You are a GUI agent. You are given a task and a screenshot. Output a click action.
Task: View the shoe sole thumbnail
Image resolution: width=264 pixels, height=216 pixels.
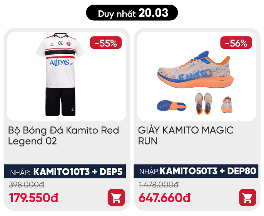172,106
